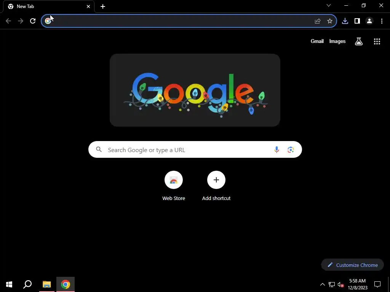Search by image with Google Lens
This screenshot has width=390, height=292.
291,149
